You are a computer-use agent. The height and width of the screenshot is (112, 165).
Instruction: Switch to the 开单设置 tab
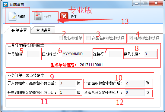pyautogui.click(x=19, y=30)
